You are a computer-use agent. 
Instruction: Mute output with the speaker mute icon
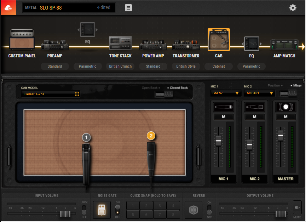coord(297,207)
